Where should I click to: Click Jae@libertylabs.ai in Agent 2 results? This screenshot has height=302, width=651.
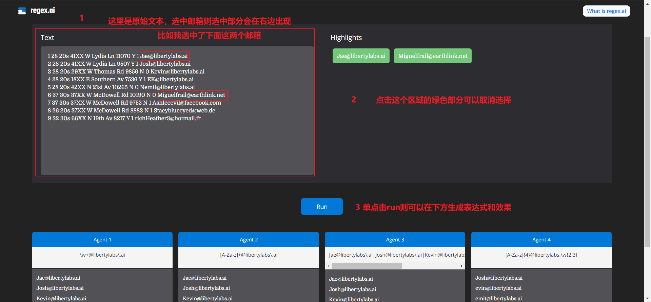point(204,278)
